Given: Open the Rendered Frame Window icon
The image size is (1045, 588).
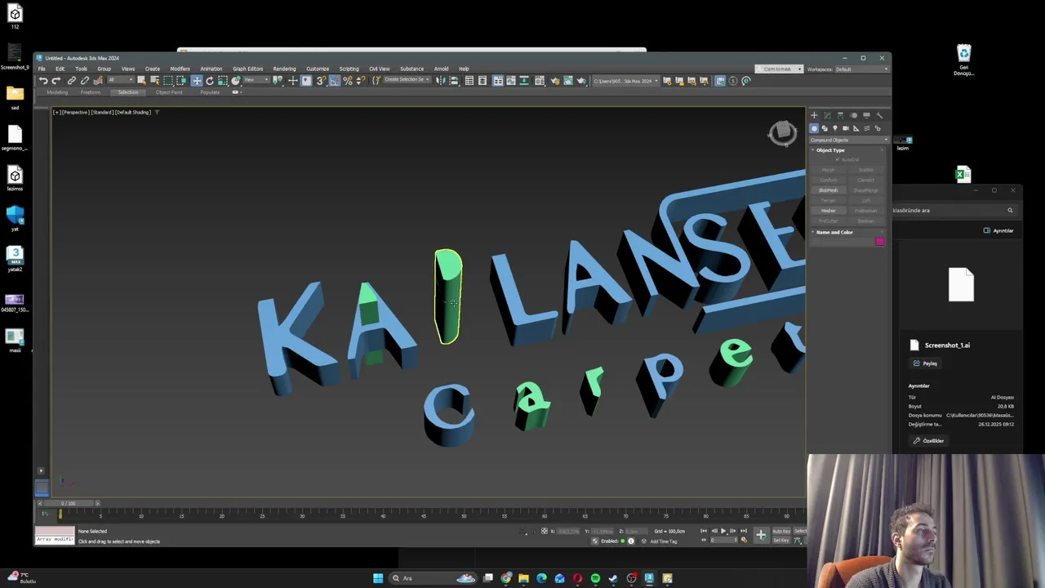Looking at the screenshot, I should (567, 80).
